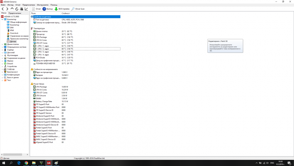Select the Свойства на датчика header row

point(75,17)
